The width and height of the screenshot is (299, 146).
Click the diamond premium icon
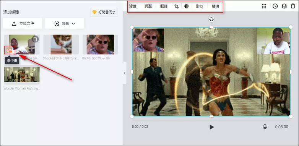[x=94, y=12]
